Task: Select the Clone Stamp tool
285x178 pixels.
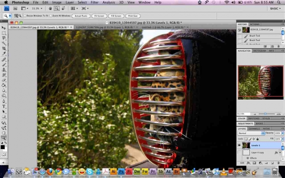Action: tap(4, 70)
